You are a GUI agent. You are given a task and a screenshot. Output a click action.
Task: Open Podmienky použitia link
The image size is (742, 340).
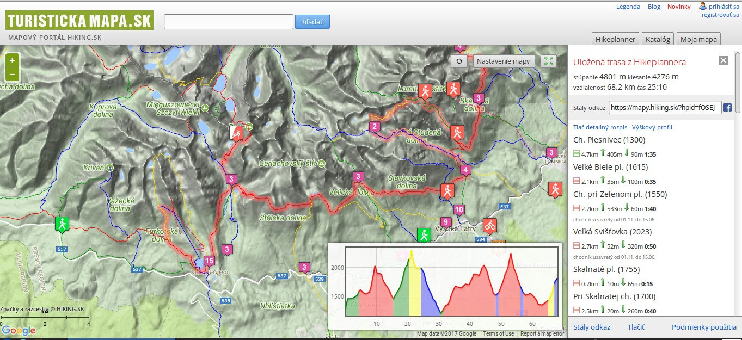(704, 327)
